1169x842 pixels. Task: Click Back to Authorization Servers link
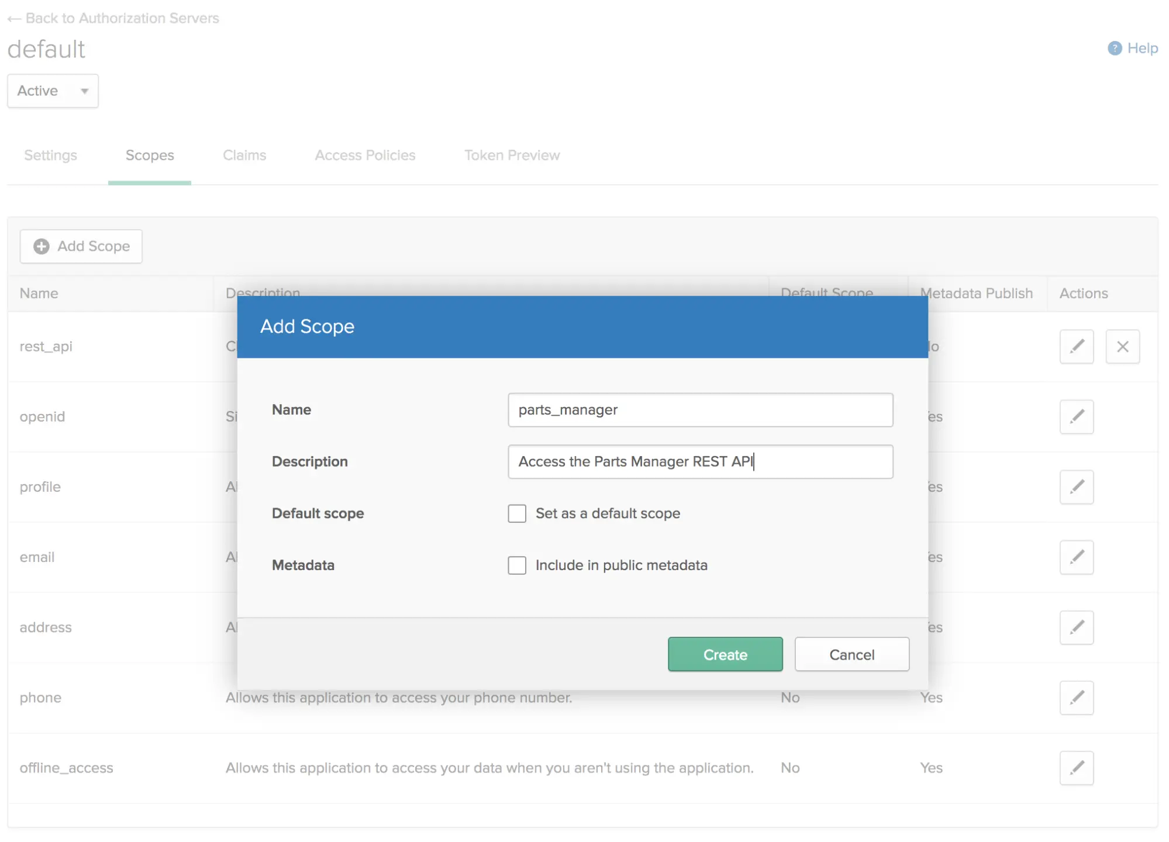(113, 19)
